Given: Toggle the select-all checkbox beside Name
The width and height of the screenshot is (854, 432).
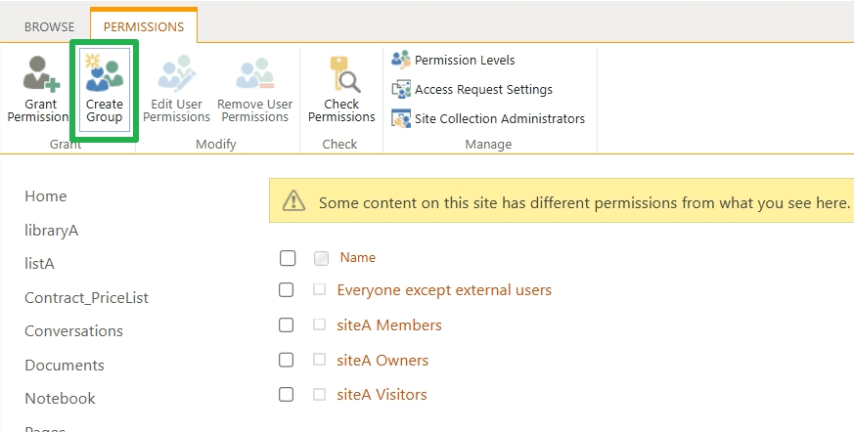Looking at the screenshot, I should pyautogui.click(x=287, y=258).
